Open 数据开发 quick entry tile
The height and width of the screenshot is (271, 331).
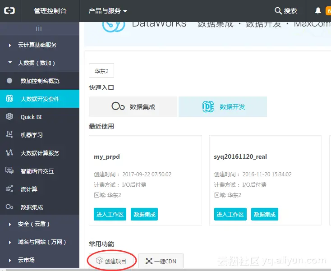coord(223,106)
